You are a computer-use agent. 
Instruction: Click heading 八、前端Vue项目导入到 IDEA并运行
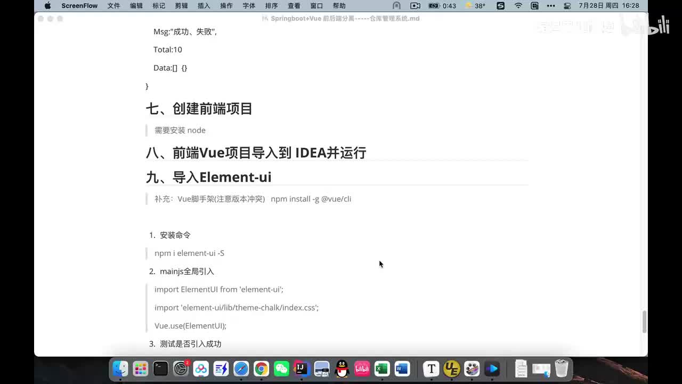click(256, 153)
